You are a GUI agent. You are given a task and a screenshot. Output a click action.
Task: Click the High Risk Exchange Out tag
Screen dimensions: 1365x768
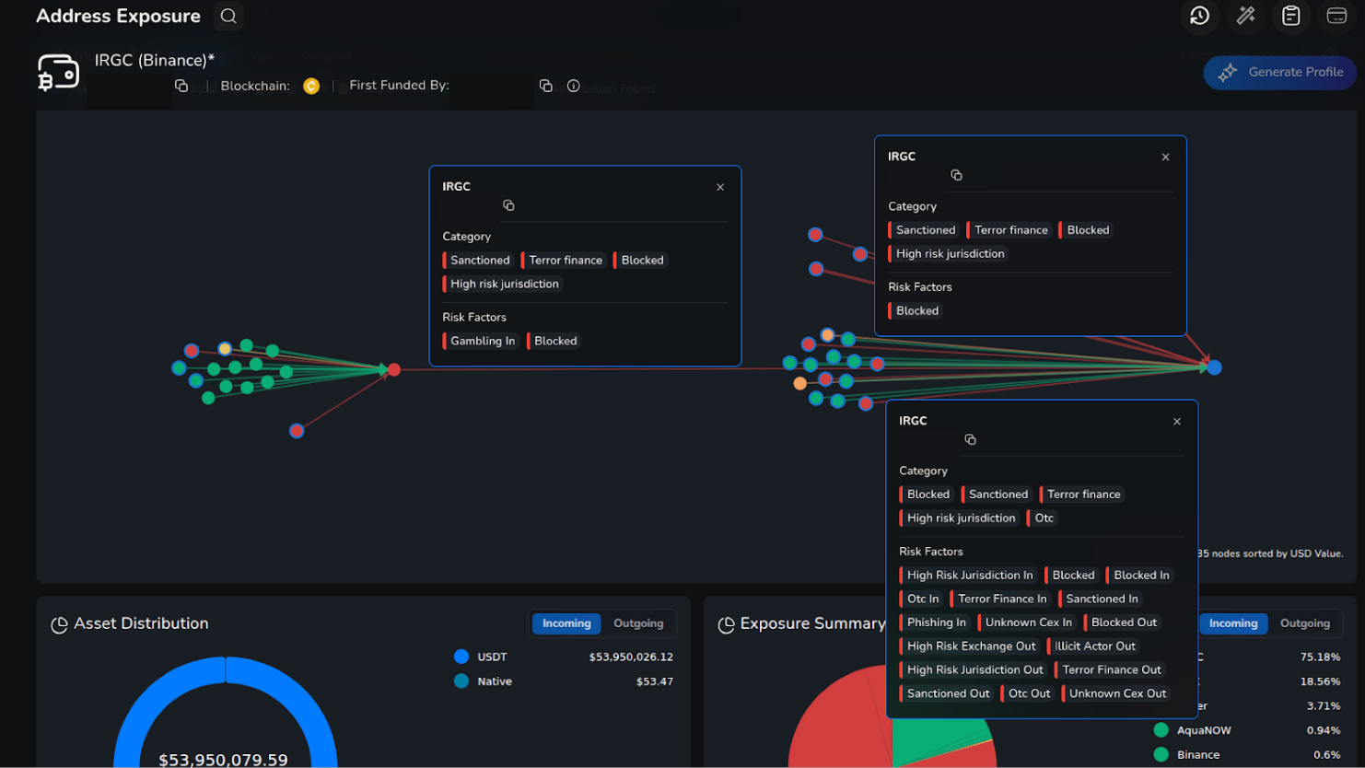(969, 646)
